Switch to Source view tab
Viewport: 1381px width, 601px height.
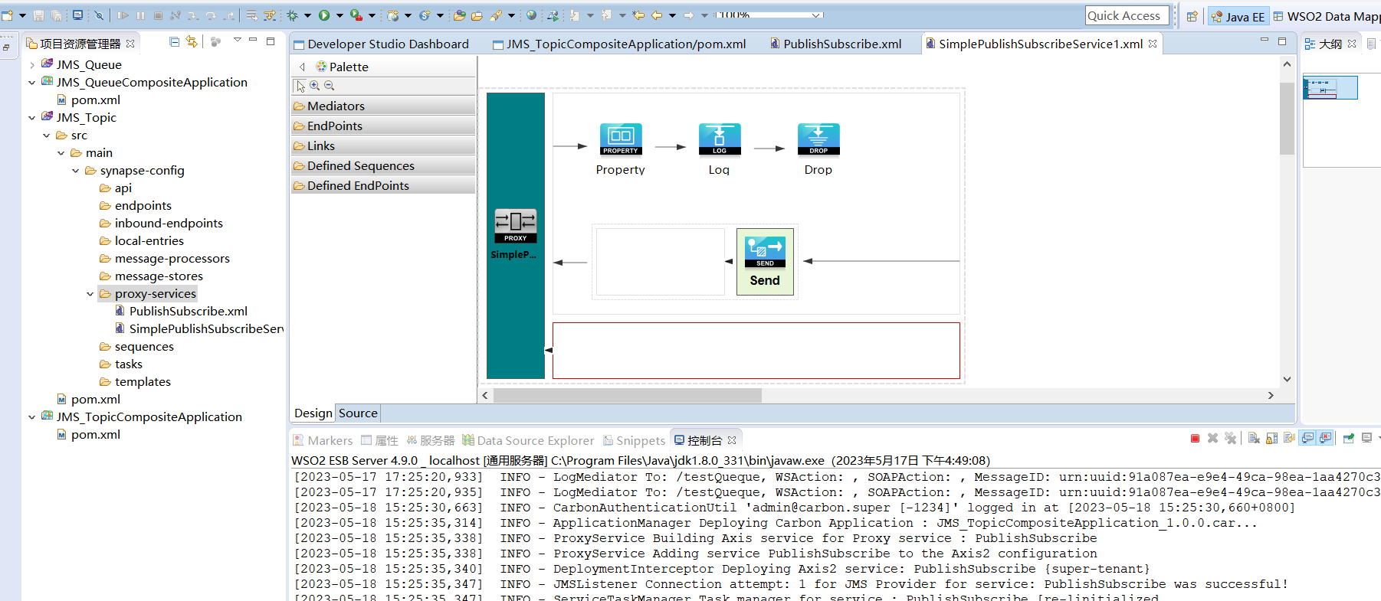[x=358, y=413]
